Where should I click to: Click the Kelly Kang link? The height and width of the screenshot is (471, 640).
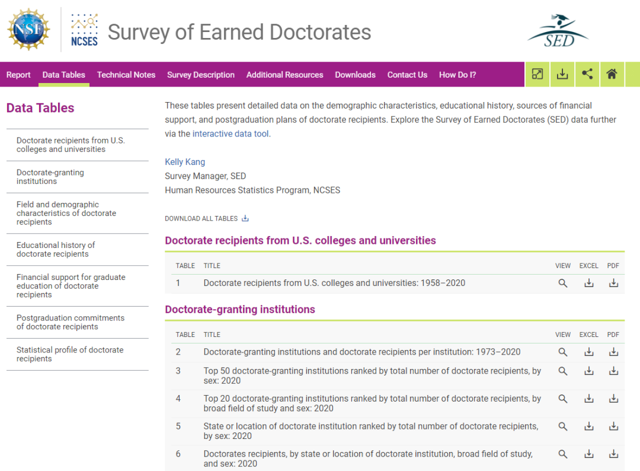coord(185,162)
